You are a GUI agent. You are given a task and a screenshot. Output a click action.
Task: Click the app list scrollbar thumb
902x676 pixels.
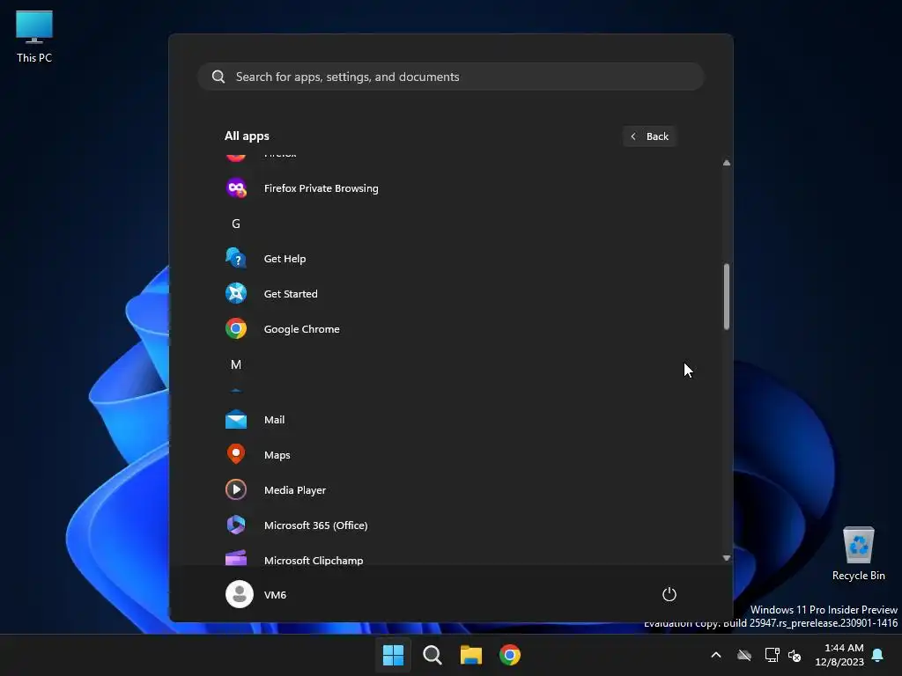point(727,297)
